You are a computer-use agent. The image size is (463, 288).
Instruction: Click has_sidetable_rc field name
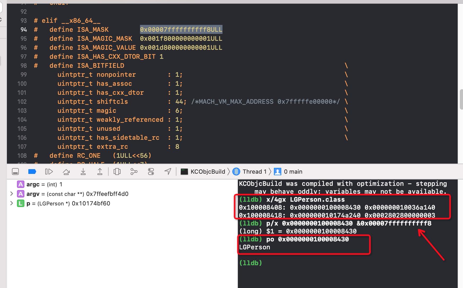[x=128, y=138]
